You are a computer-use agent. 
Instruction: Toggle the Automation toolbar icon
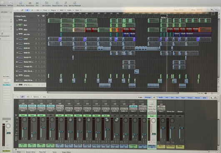click(x=30, y=3)
